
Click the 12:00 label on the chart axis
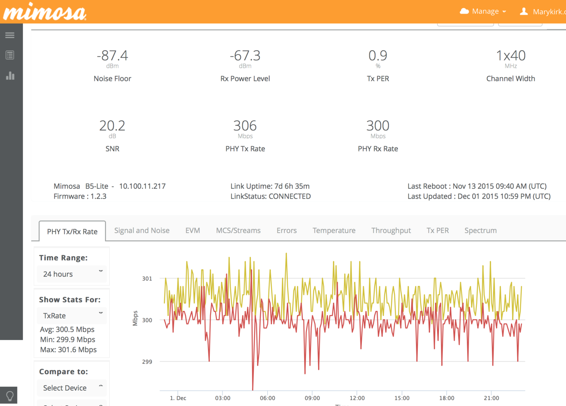357,398
